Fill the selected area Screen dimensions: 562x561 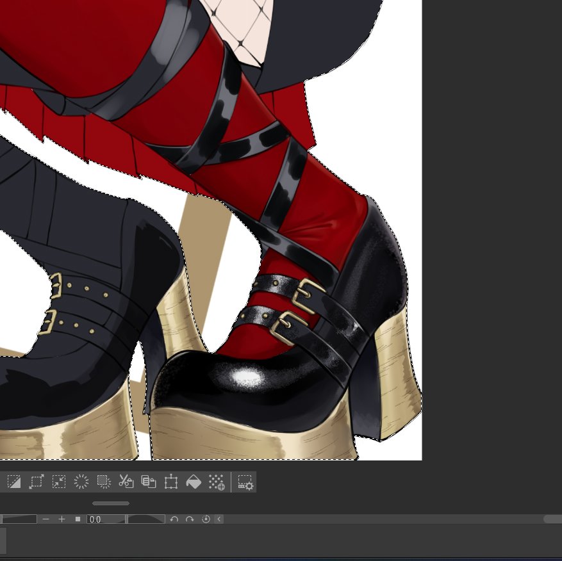click(x=194, y=482)
